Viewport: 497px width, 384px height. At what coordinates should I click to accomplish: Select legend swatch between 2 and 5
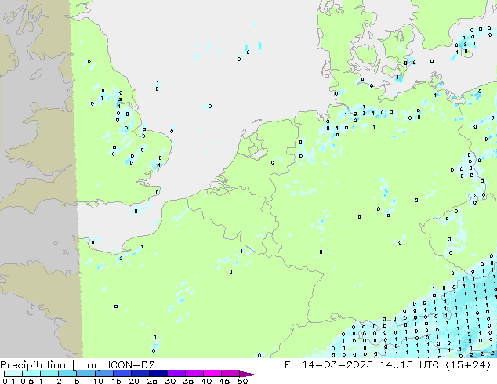pyautogui.click(x=67, y=374)
